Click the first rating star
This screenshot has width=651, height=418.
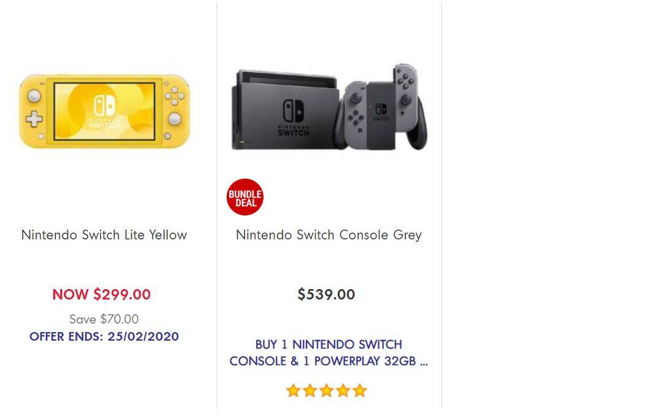pyautogui.click(x=293, y=390)
